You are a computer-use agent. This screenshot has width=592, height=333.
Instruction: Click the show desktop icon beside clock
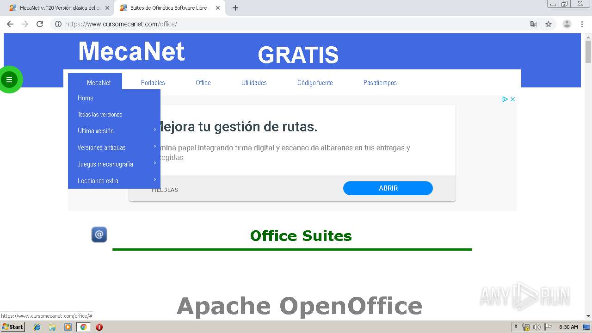click(586, 327)
